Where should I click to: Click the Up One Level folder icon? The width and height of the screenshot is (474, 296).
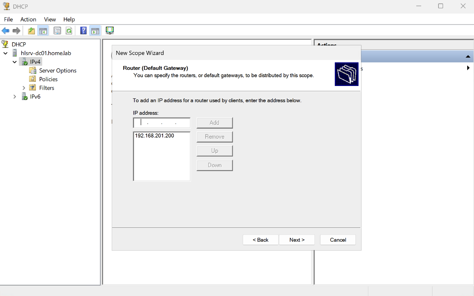pos(31,31)
